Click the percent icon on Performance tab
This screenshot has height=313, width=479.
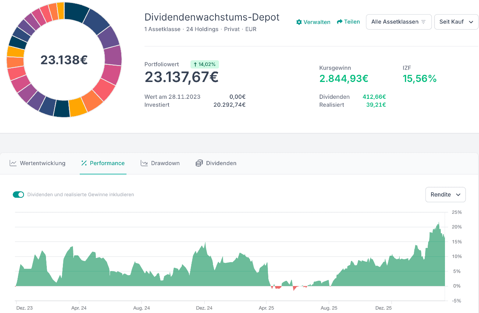click(84, 163)
